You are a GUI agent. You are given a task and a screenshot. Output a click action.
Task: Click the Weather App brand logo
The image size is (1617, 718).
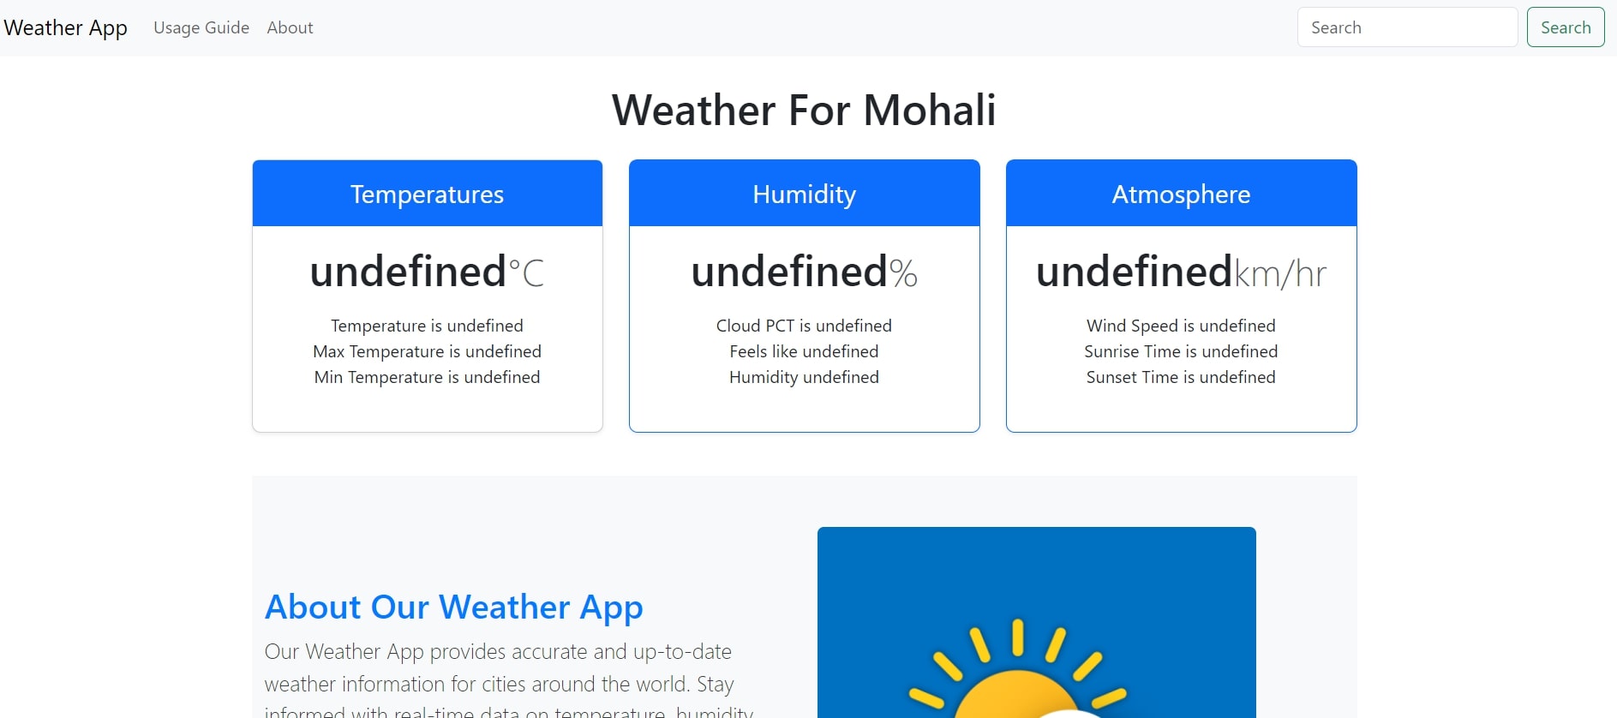pos(66,27)
